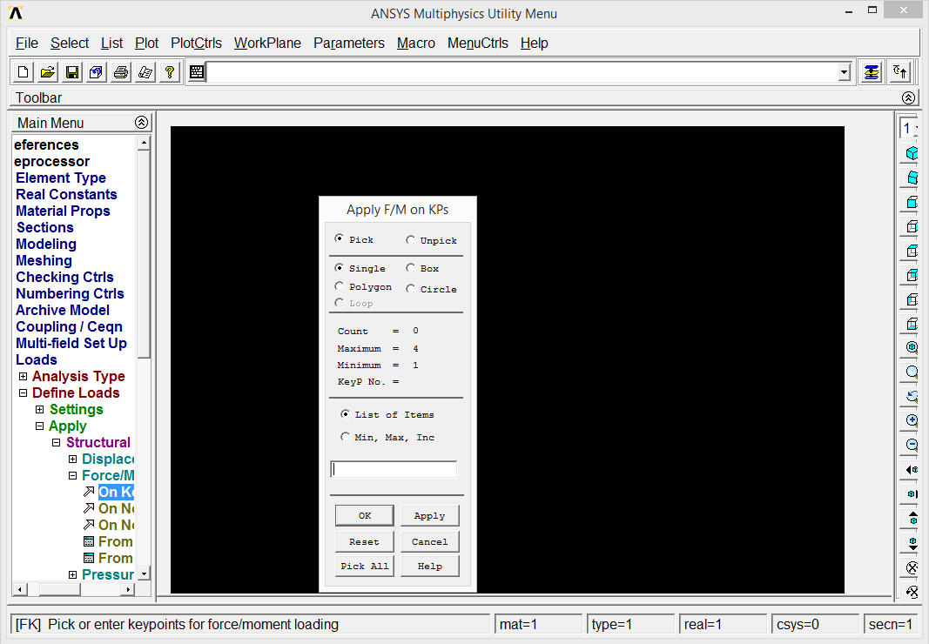Set Right view cube icon

912,225
